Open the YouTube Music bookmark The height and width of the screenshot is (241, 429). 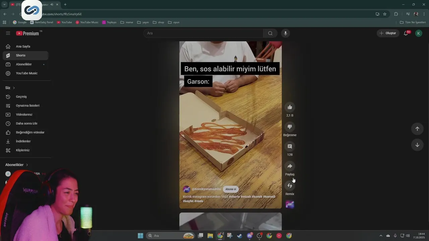87,22
